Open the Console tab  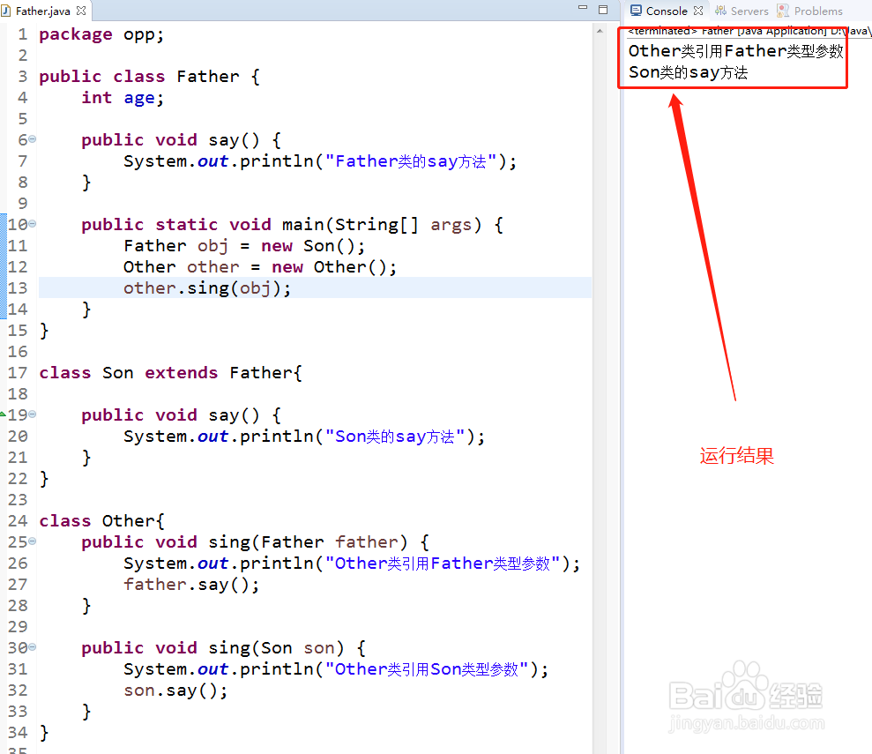point(667,11)
